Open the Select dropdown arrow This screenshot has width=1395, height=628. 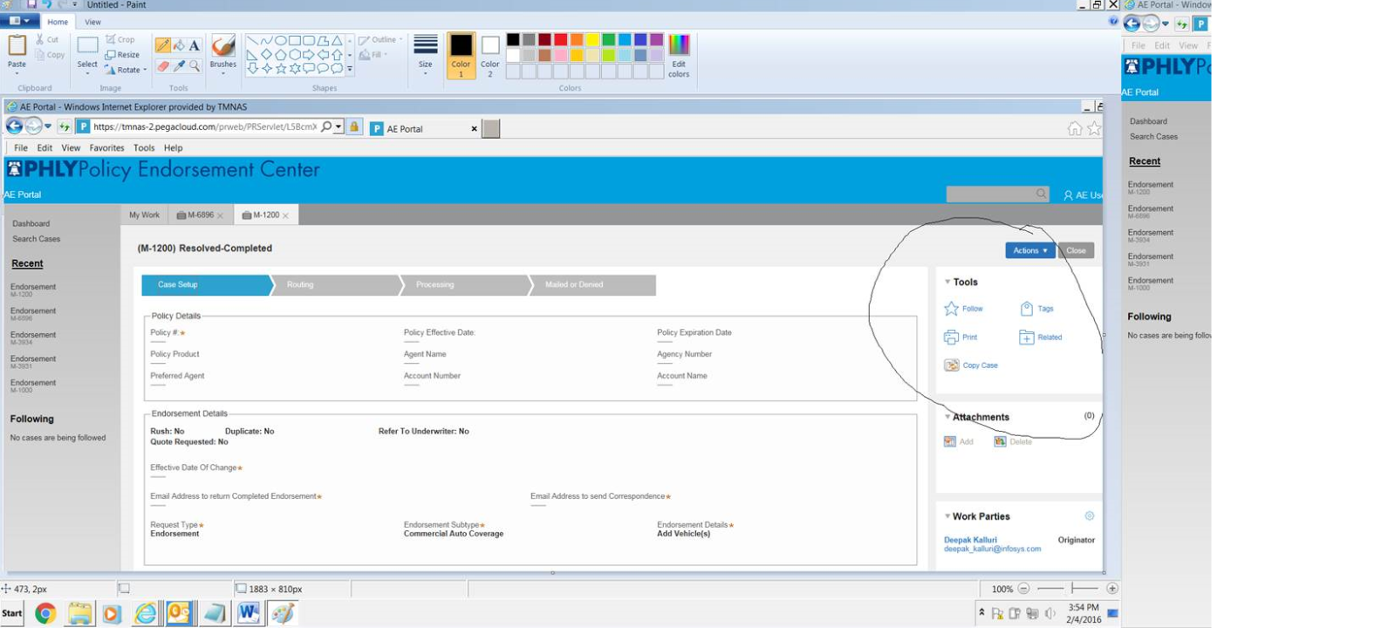pyautogui.click(x=87, y=73)
